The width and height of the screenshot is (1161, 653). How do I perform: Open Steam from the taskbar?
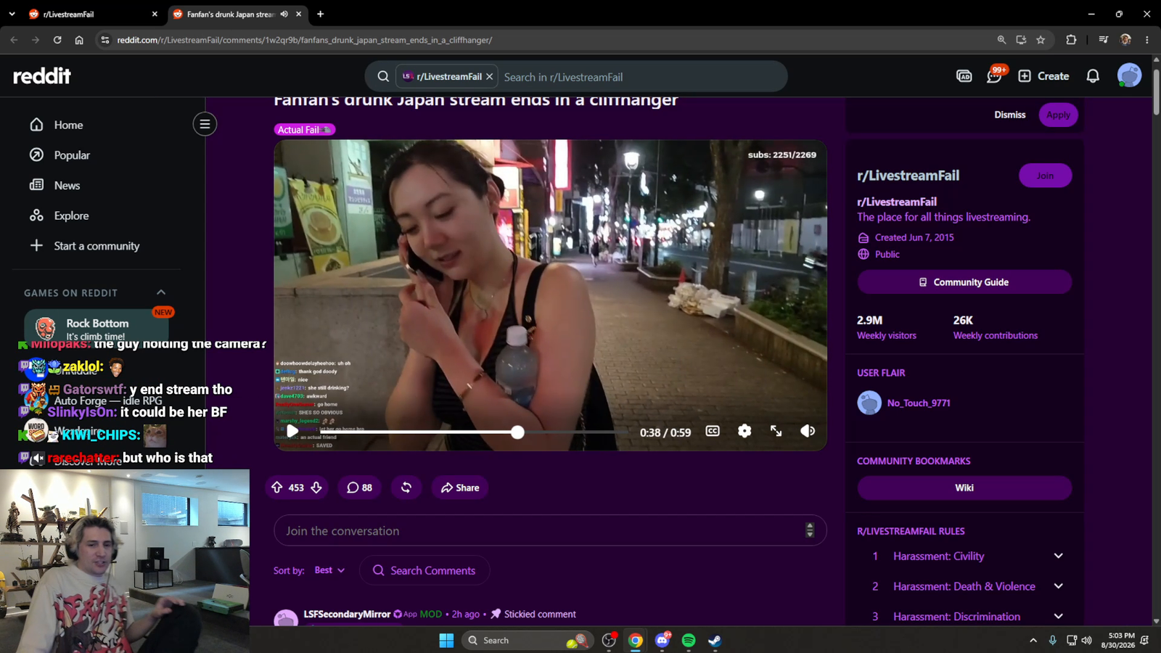(x=715, y=640)
